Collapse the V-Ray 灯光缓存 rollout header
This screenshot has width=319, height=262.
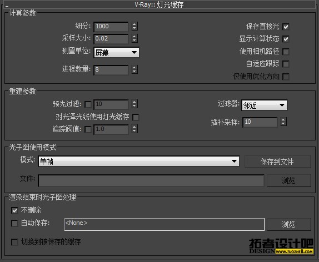tap(159, 4)
